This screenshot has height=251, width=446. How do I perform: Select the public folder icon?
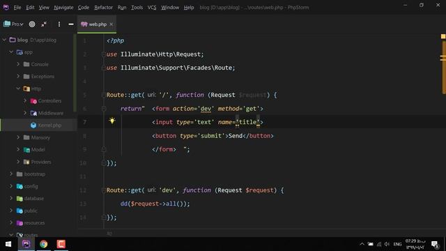click(x=20, y=211)
